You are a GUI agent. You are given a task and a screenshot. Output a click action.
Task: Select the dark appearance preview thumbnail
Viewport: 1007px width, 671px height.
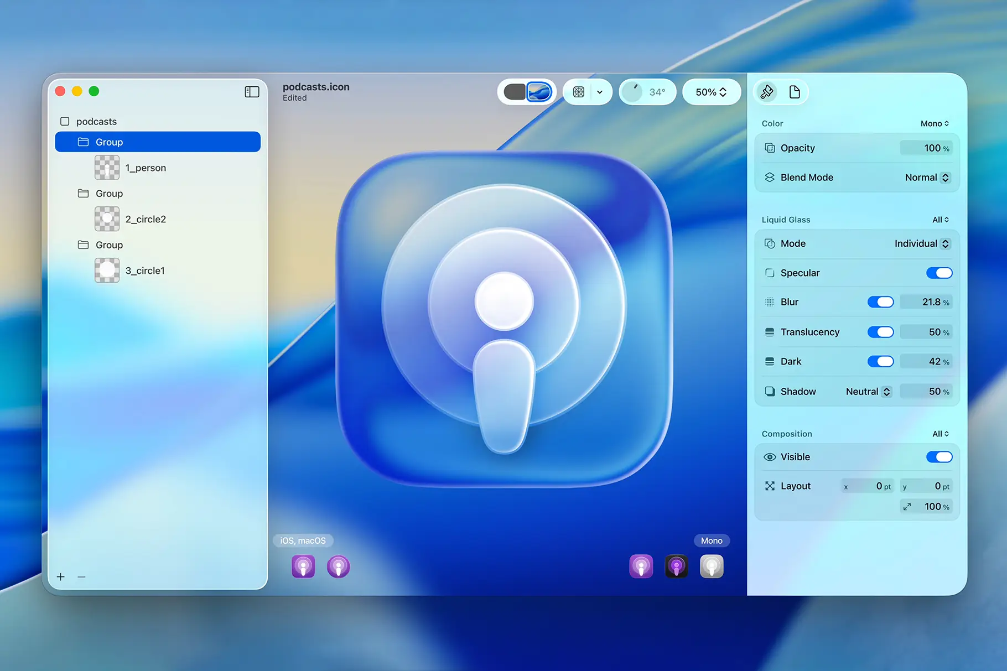point(676,566)
